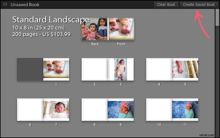Select the blank page 8
Viewport: 220px width, 138px height.
pyautogui.click(x=94, y=109)
